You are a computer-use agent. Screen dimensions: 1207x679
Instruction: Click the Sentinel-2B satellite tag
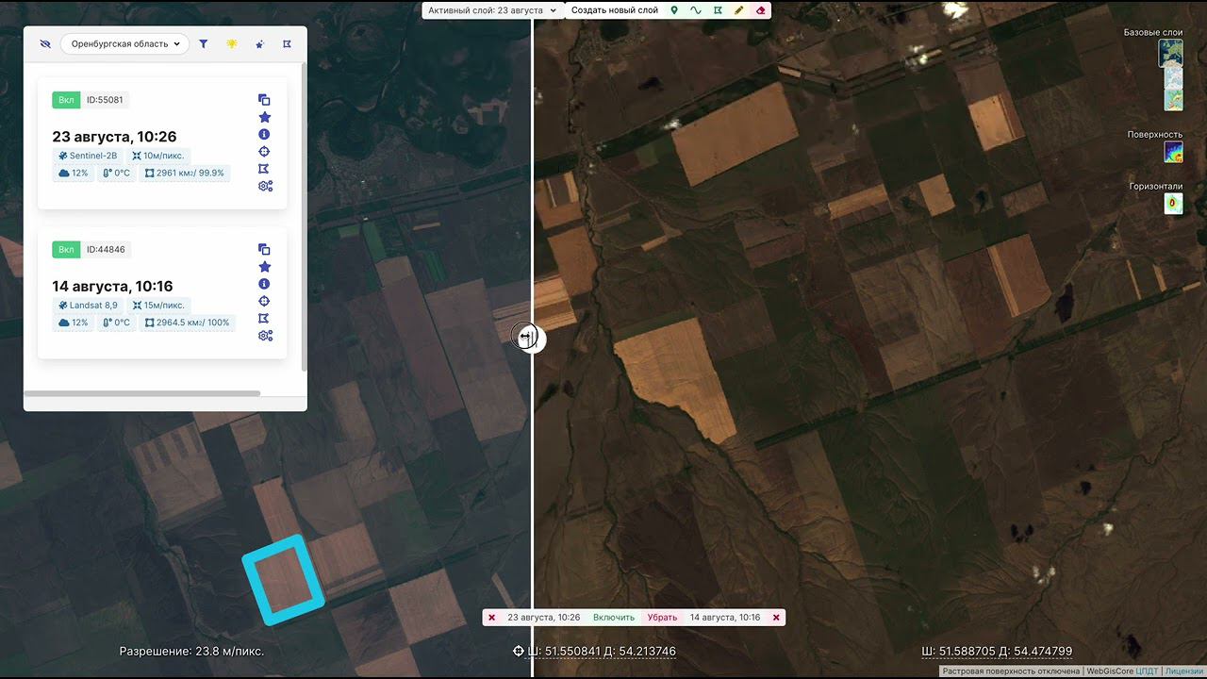click(88, 156)
